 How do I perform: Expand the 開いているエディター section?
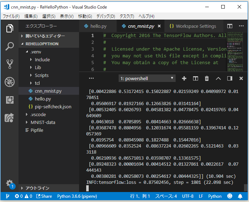[x=49, y=36]
